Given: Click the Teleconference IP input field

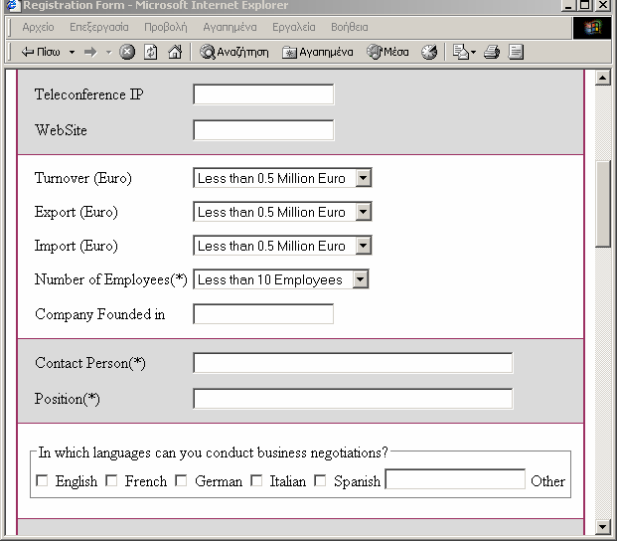Looking at the screenshot, I should [x=263, y=94].
